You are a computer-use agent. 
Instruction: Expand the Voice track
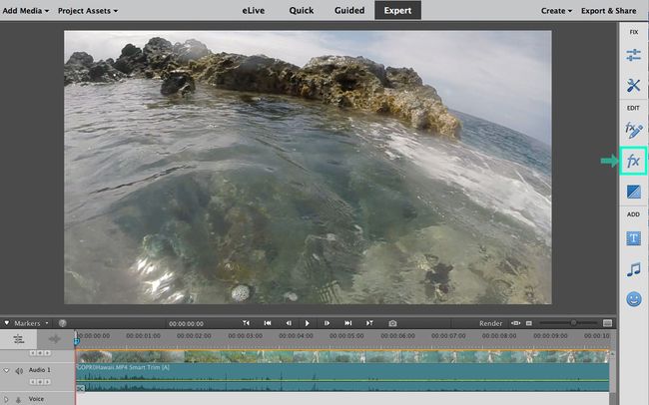click(6, 399)
